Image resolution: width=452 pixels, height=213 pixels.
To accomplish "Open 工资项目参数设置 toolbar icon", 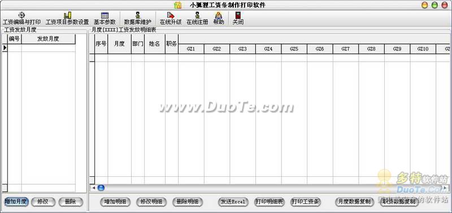I will [67, 19].
